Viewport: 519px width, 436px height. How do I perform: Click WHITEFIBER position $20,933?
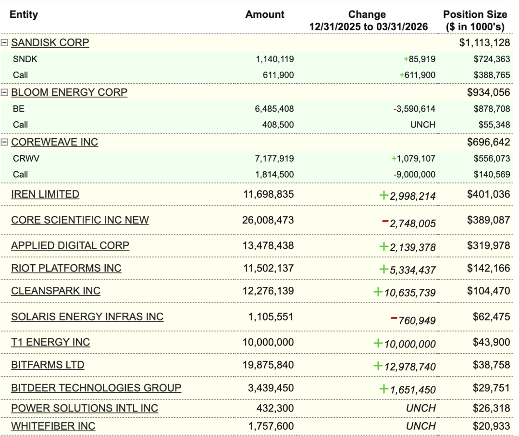click(492, 426)
